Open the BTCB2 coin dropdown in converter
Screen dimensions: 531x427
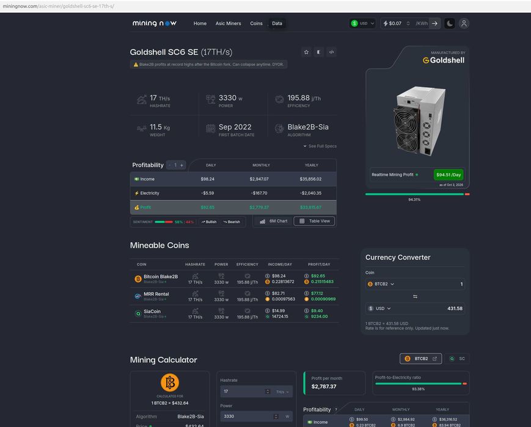381,284
